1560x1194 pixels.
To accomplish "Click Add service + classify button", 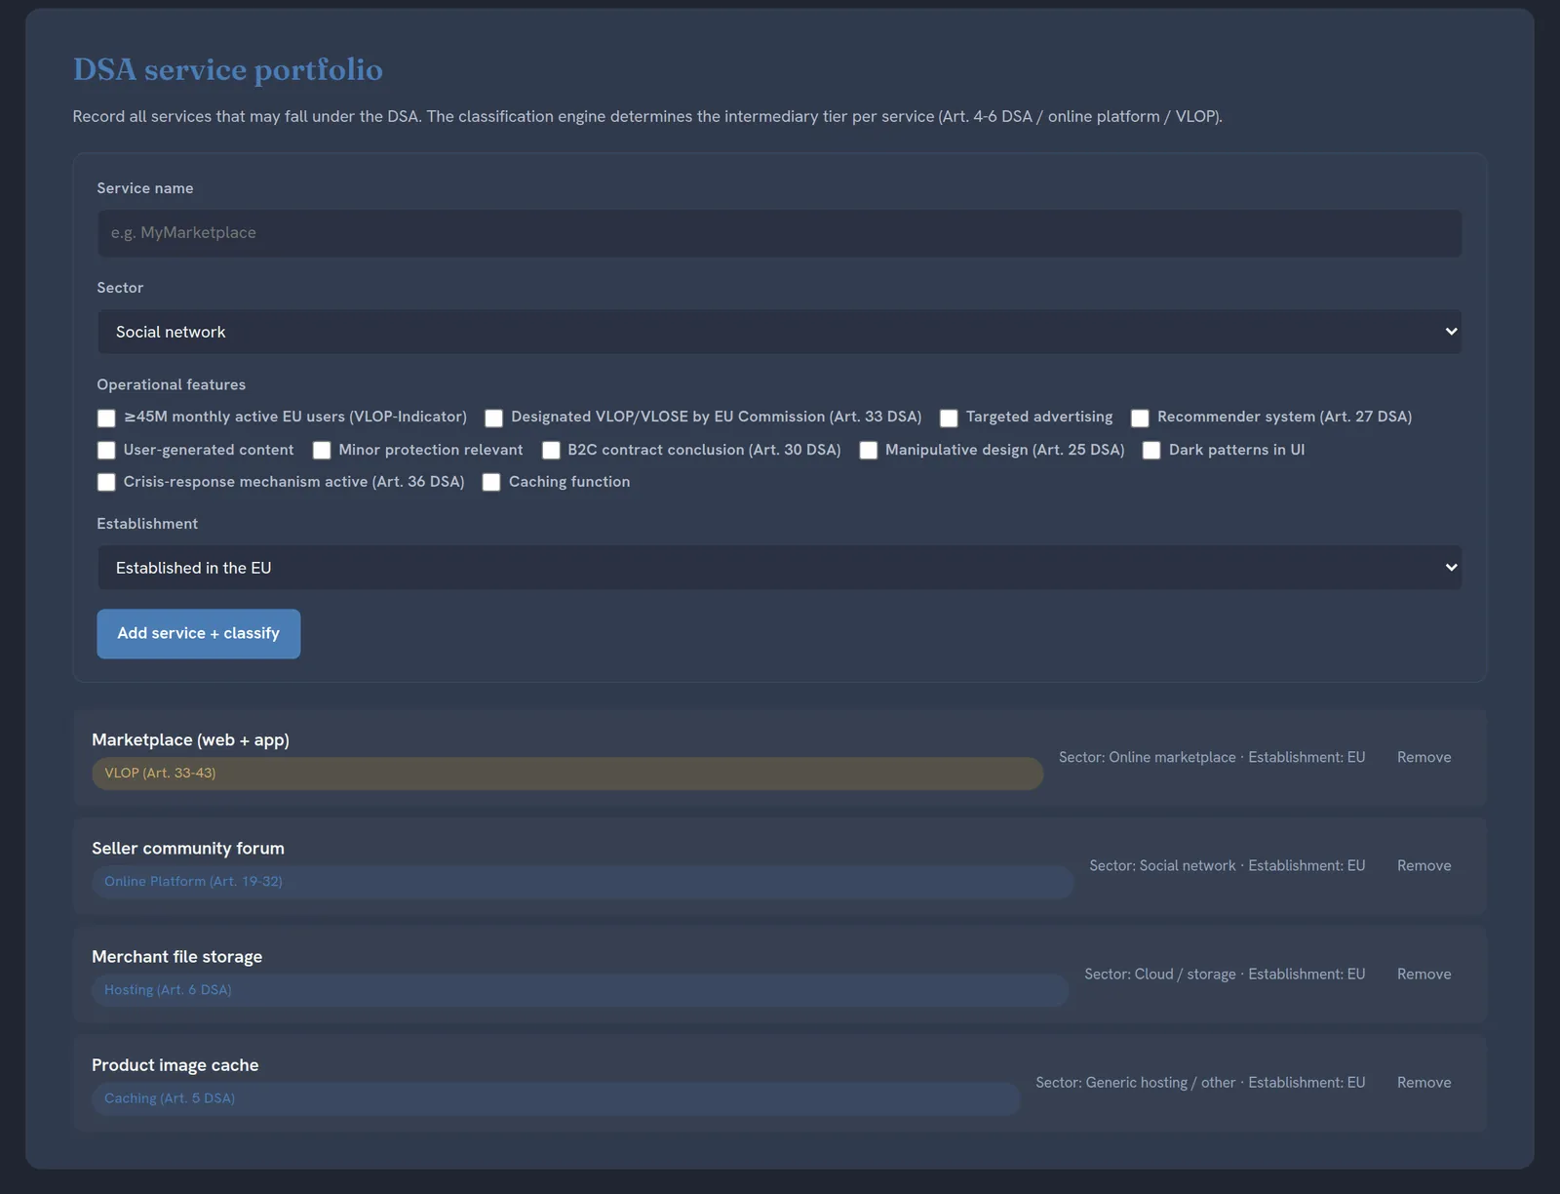I will 199,634.
